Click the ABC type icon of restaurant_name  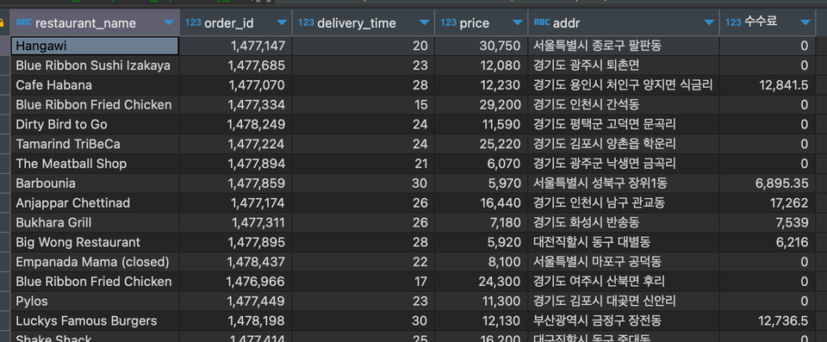tap(24, 22)
